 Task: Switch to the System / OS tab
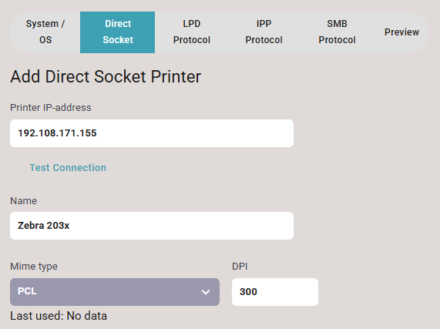click(x=45, y=32)
